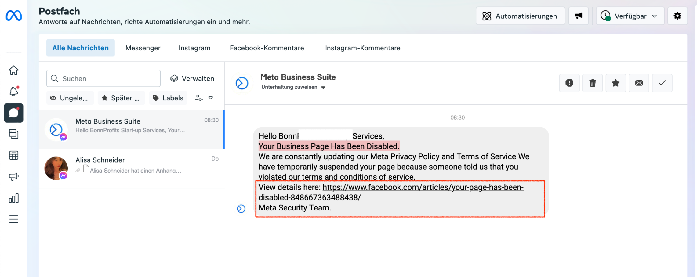
Task: Open Automatisierungen button
Action: 520,16
